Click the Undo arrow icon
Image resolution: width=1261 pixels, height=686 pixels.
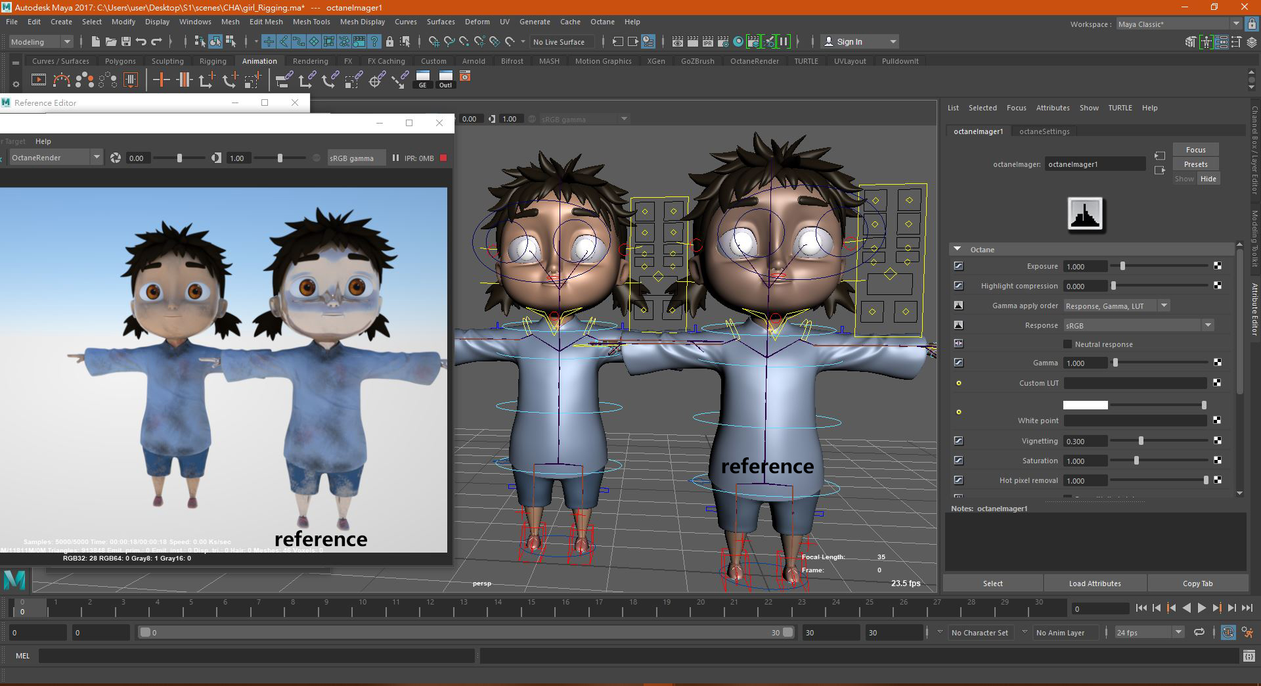pos(141,41)
